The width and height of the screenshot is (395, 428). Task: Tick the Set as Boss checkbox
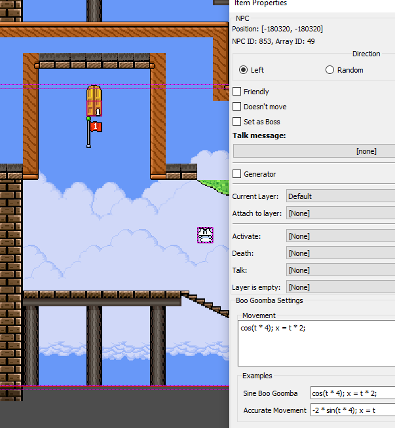coord(237,122)
